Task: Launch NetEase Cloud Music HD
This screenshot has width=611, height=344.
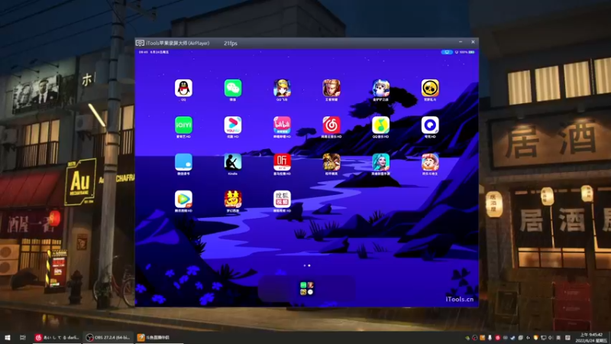Action: pyautogui.click(x=331, y=125)
